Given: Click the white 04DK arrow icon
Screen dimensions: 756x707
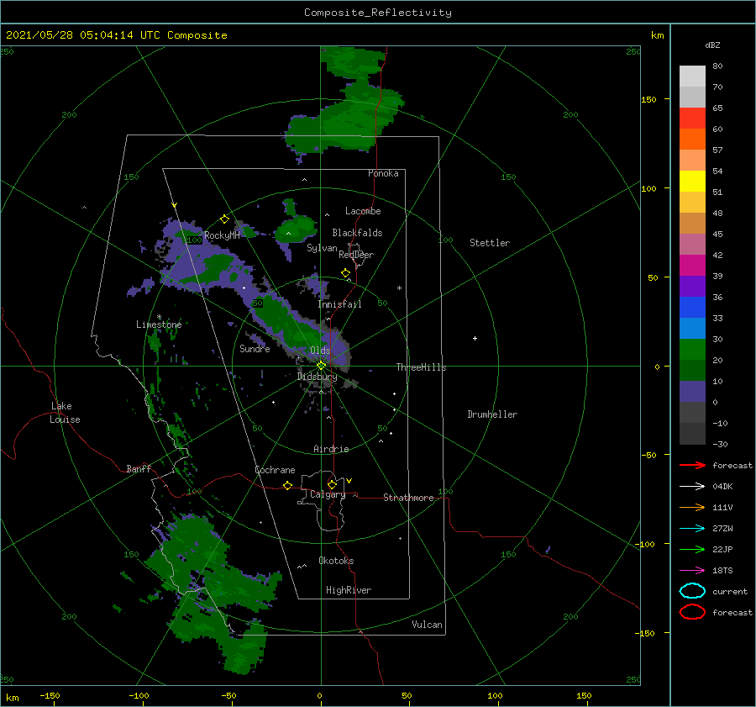Looking at the screenshot, I should tap(692, 487).
